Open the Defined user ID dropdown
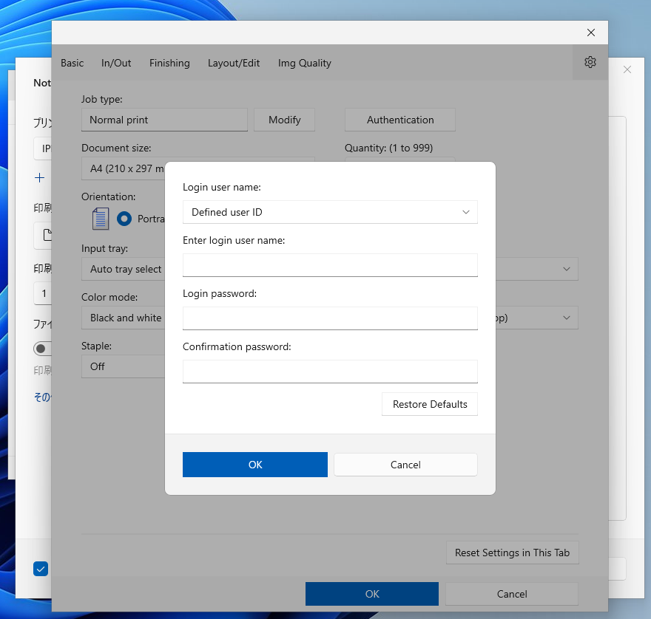Screen dimensions: 651x619 tap(330, 212)
